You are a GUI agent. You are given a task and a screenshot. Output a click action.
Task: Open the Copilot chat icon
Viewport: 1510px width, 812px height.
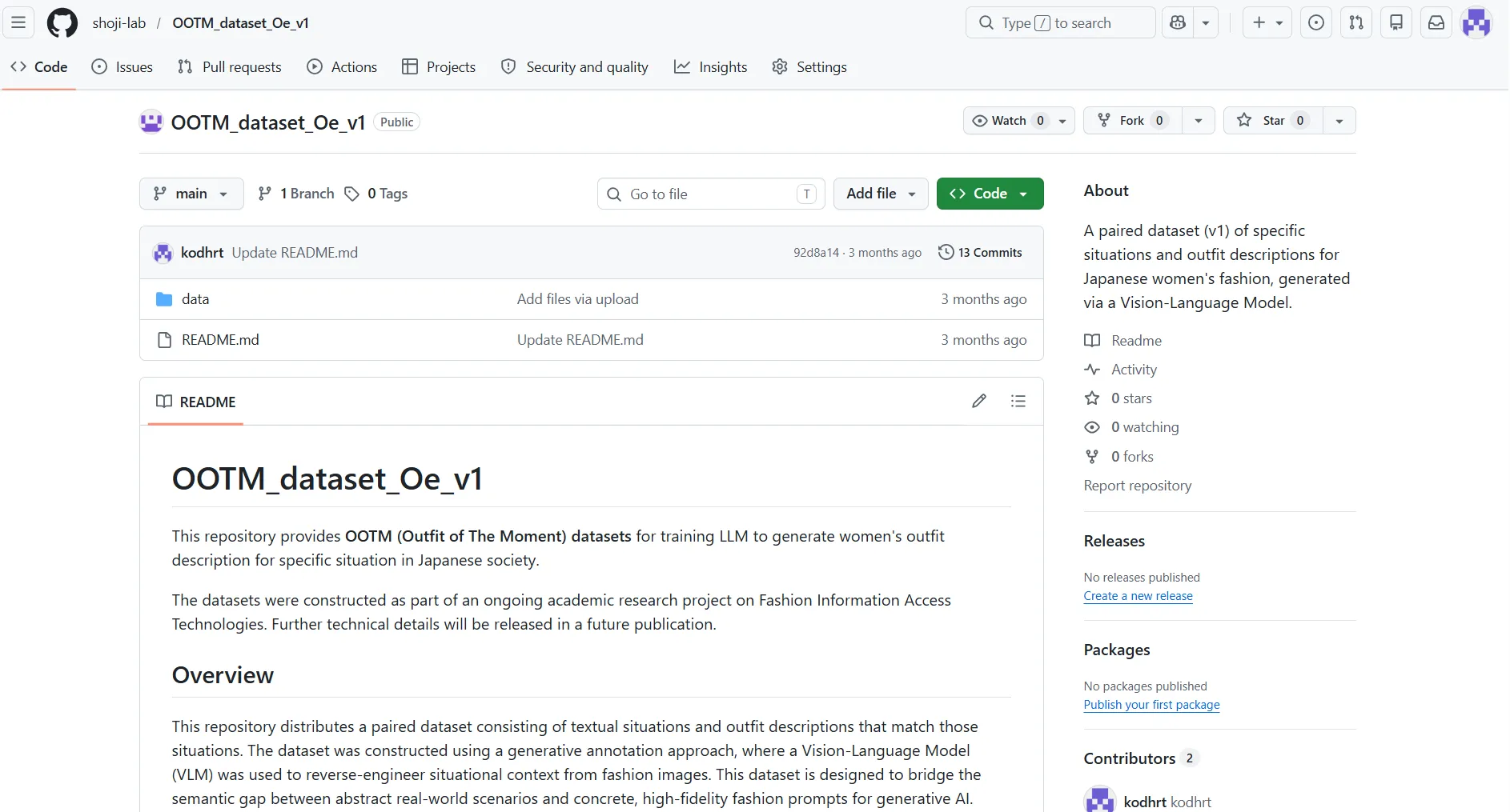click(x=1178, y=22)
